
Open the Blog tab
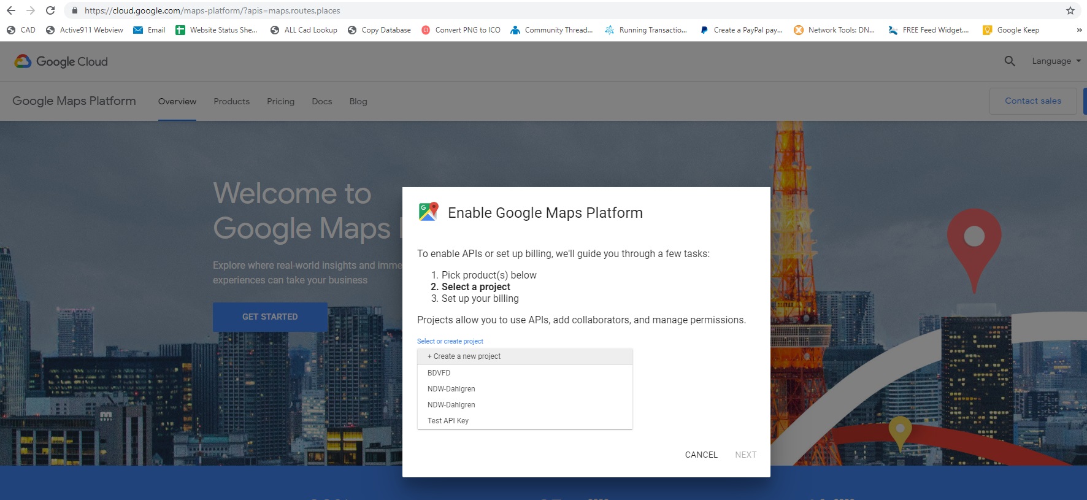pos(358,101)
